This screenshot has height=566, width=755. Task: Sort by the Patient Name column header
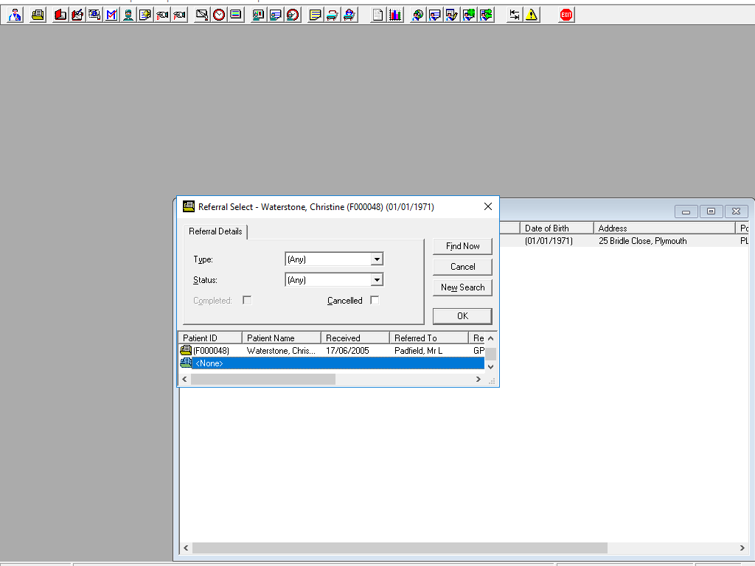point(282,338)
